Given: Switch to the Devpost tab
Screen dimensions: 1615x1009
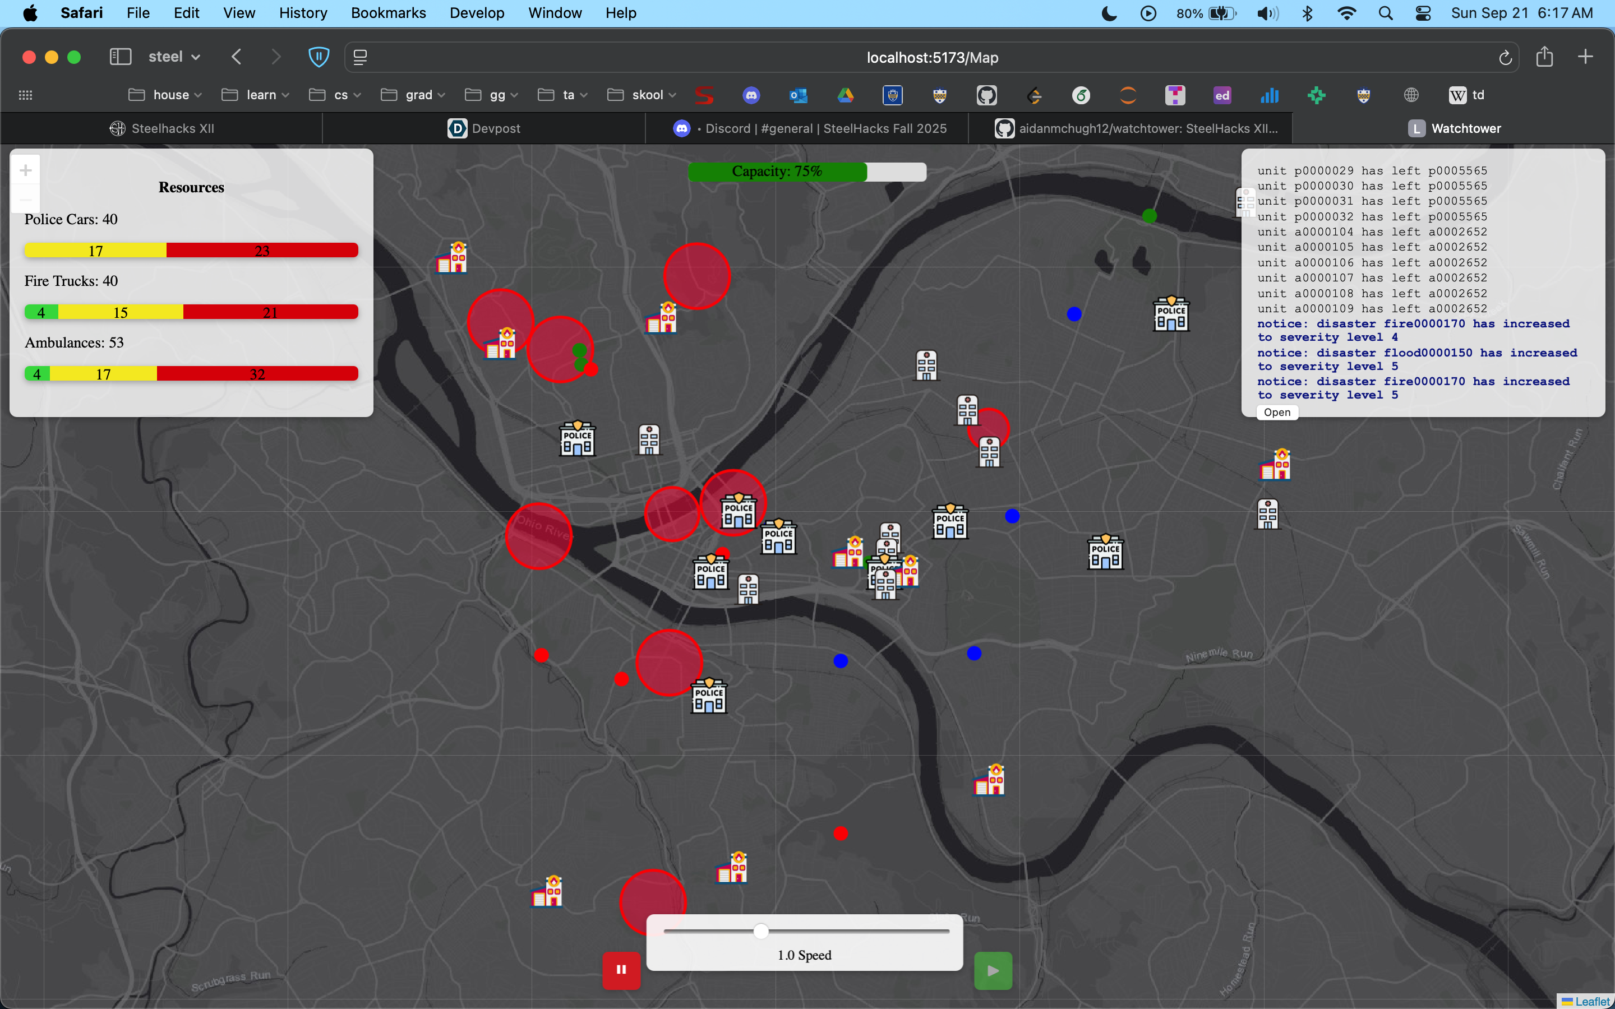Looking at the screenshot, I should 484,128.
